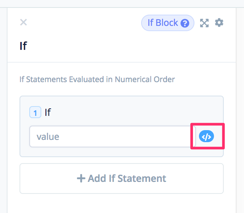Select the number 1 statement badge
244x213 pixels.
pos(35,112)
